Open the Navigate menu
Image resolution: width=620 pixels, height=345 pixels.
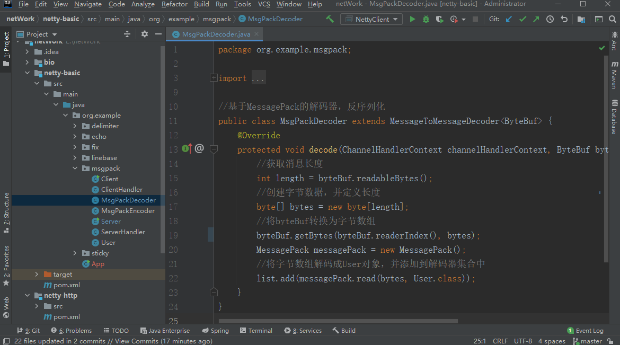pyautogui.click(x=88, y=4)
